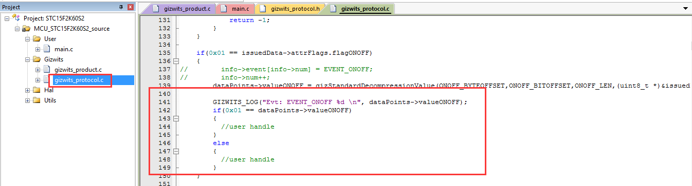Collapse the code block at line 147
Viewport: 692px width, 186px height.
tap(176, 151)
